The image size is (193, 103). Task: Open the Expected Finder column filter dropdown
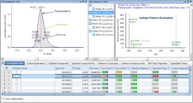(169, 68)
